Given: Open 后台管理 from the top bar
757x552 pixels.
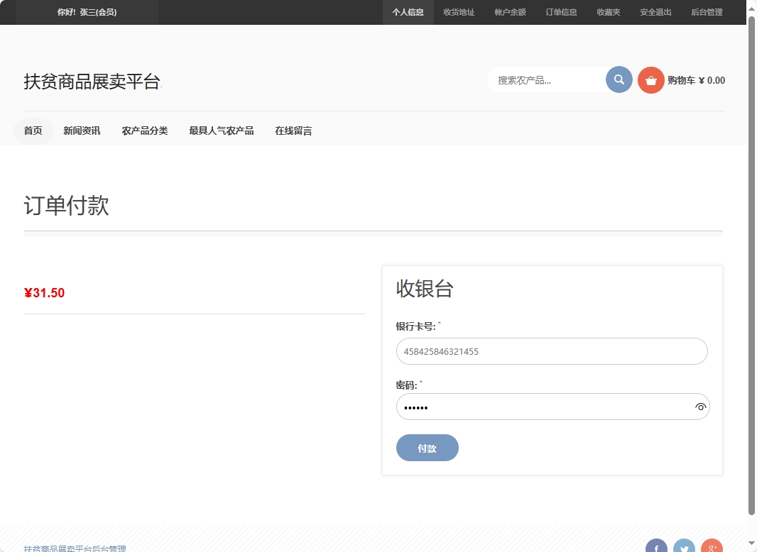Looking at the screenshot, I should pos(706,12).
